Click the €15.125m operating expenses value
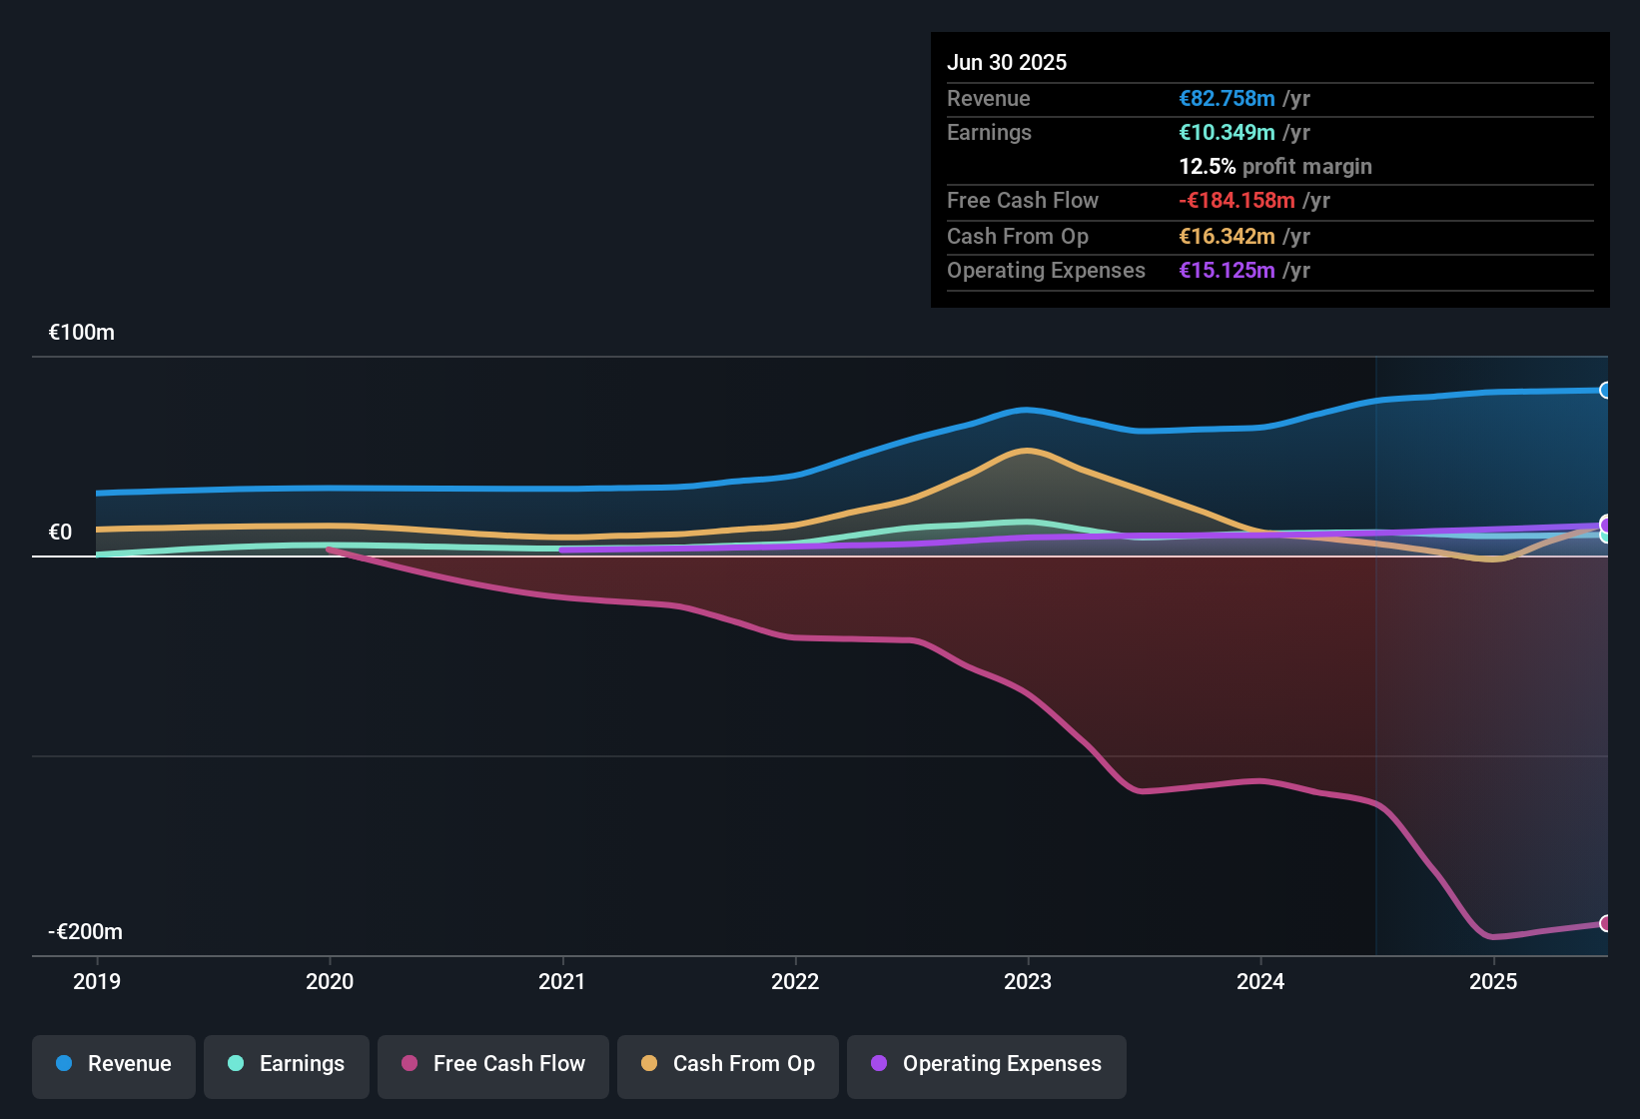Viewport: 1640px width, 1119px height. (x=1227, y=271)
